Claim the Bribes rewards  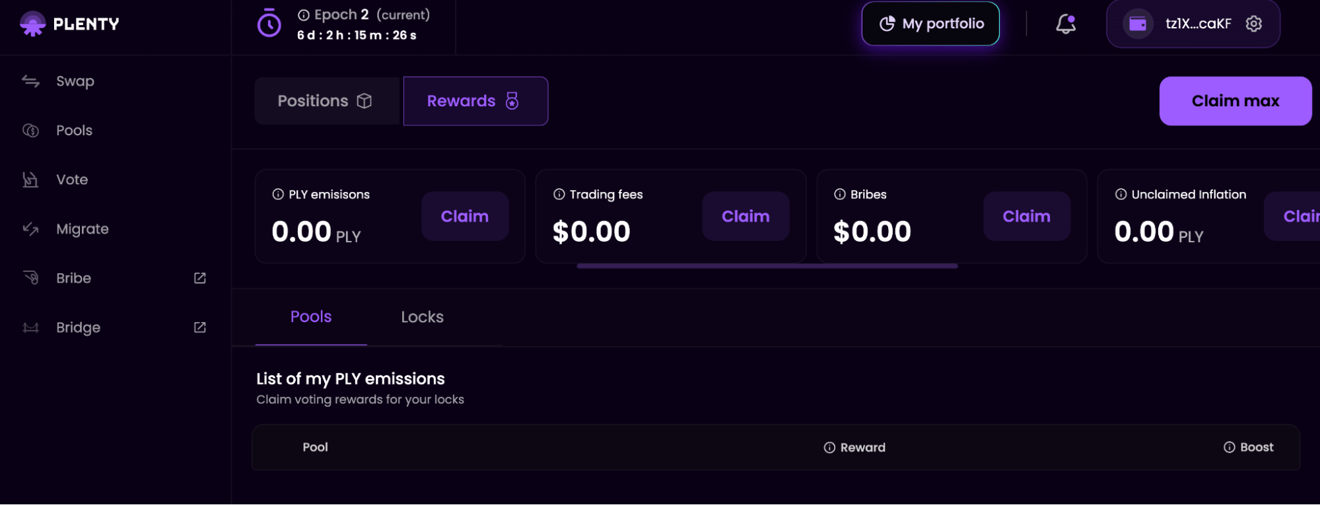(1026, 217)
